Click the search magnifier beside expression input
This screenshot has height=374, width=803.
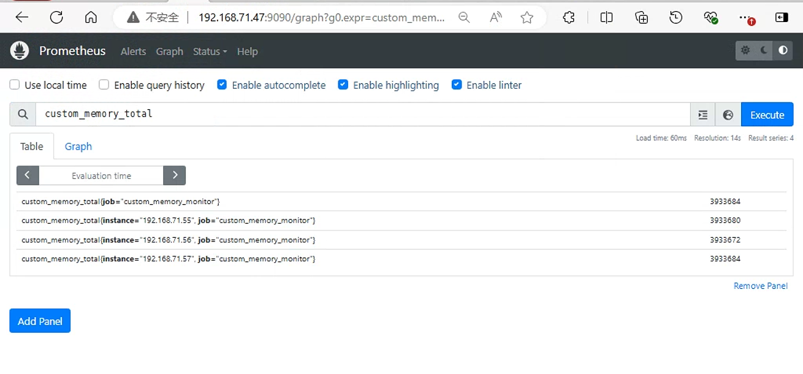[x=23, y=115]
